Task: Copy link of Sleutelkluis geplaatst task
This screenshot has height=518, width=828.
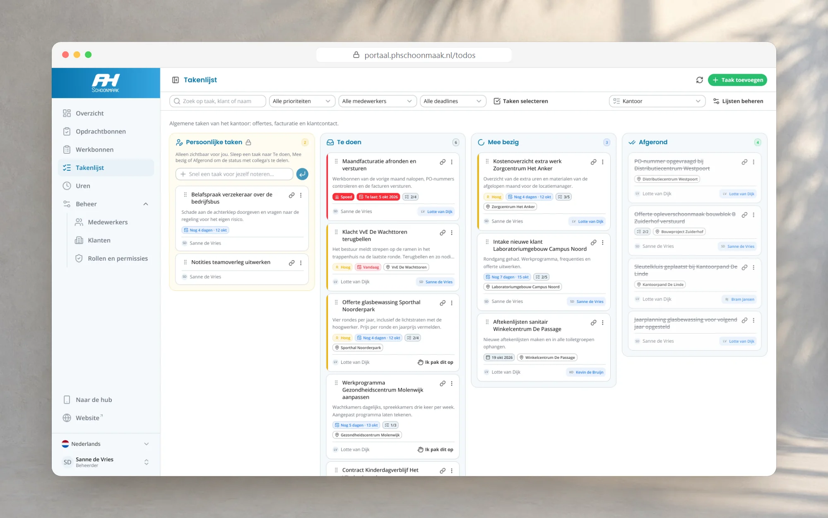Action: 744,267
